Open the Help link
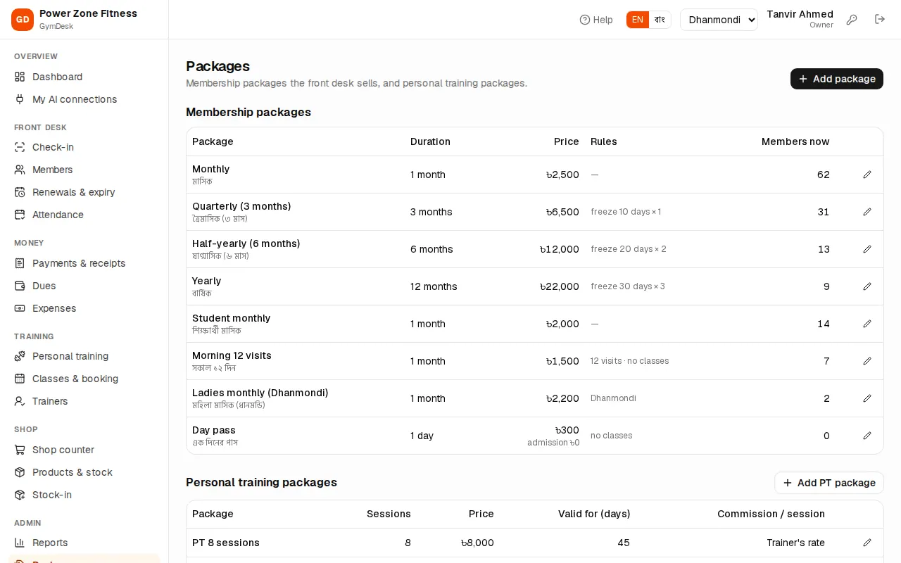Viewport: 901px width, 563px height. pos(596,20)
